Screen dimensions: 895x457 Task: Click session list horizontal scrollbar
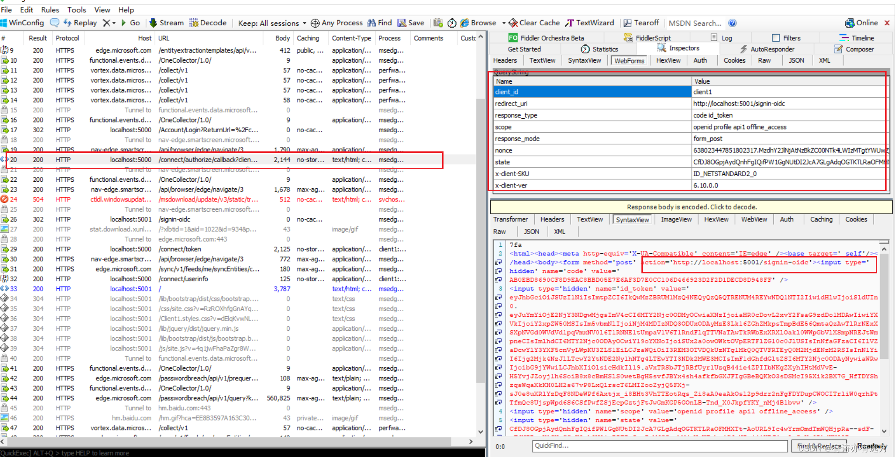229,442
